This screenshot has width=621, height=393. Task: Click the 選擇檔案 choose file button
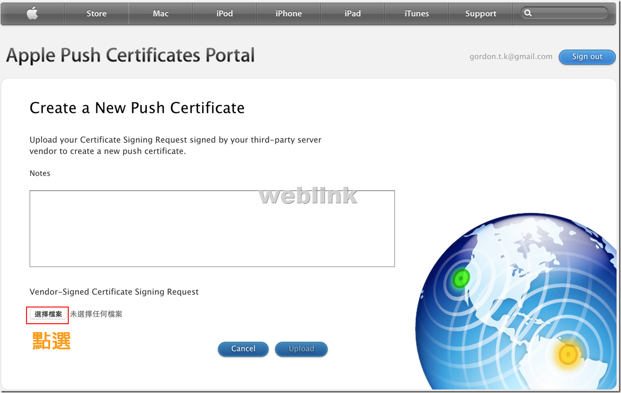pyautogui.click(x=48, y=314)
